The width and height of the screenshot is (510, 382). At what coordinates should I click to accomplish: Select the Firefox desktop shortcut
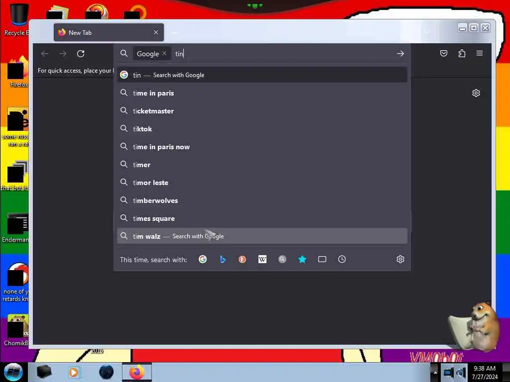(x=17, y=72)
